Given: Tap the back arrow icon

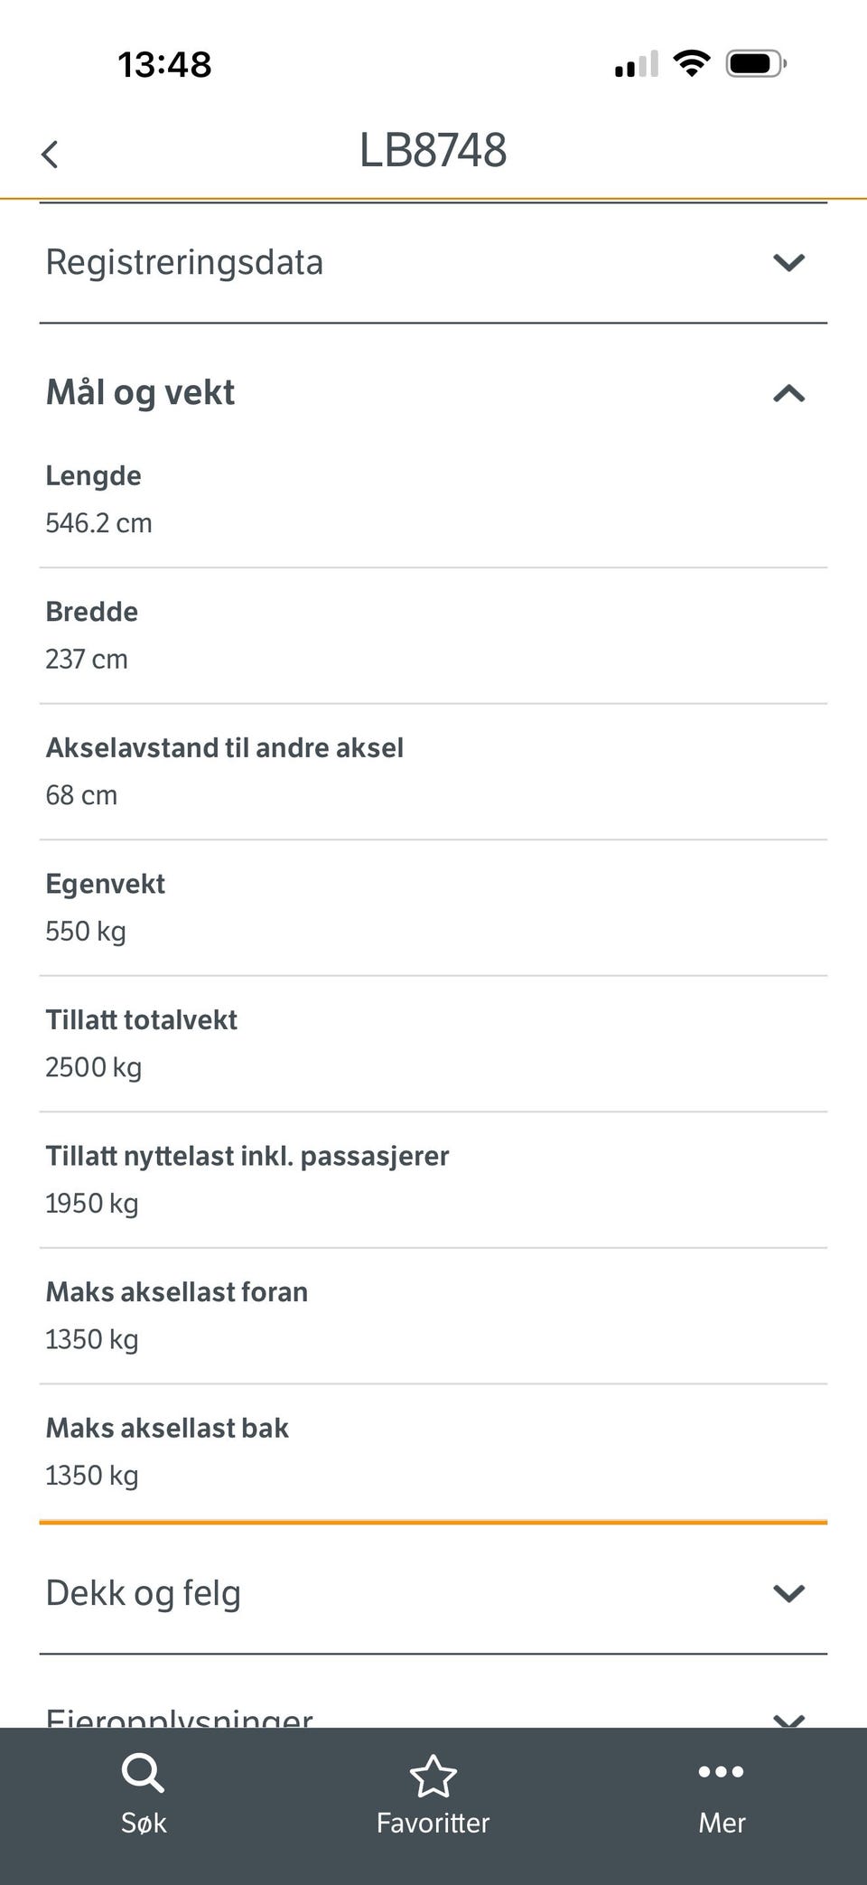Looking at the screenshot, I should (50, 154).
